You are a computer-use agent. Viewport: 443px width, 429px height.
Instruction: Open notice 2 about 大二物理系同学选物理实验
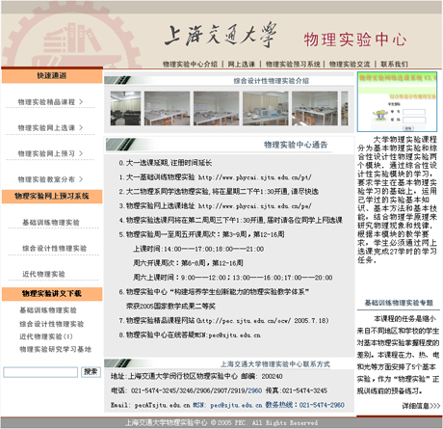219,192
